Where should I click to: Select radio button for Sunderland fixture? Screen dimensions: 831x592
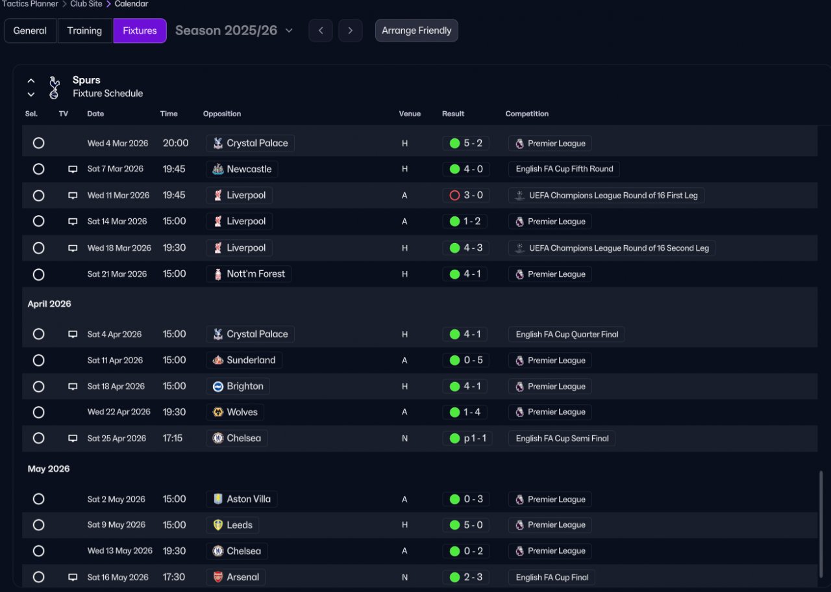tap(38, 360)
